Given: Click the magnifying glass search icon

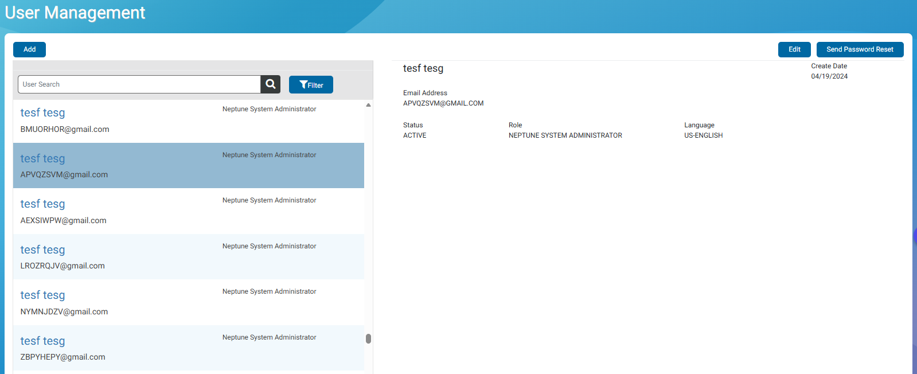Looking at the screenshot, I should 270,84.
